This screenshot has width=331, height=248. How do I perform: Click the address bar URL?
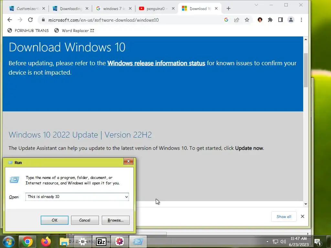click(x=103, y=20)
